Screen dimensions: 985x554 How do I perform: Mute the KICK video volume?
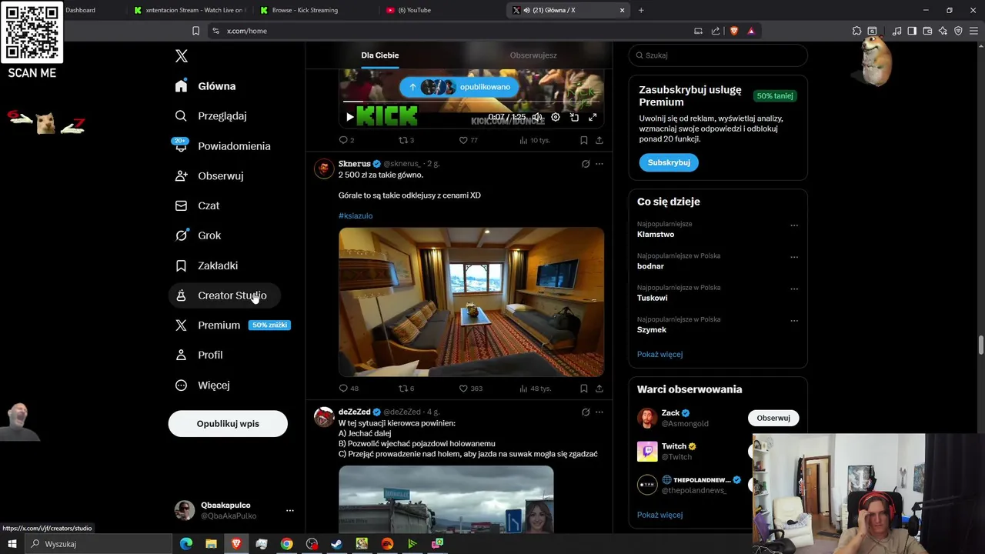pos(537,118)
